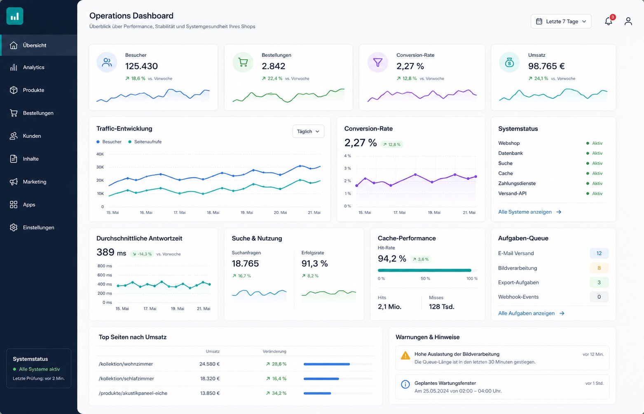Click the teal bar-chart app logo
Screen dimensions: 644x414
pyautogui.click(x=15, y=16)
